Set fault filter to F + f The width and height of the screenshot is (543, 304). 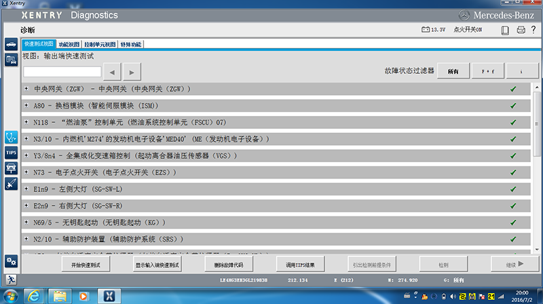[487, 71]
